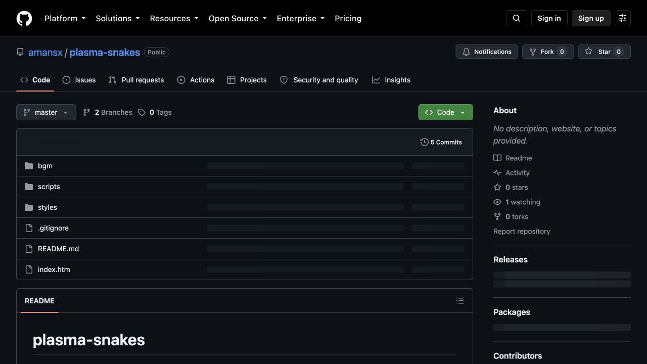Expand the Open Source menu
The width and height of the screenshot is (647, 364).
[x=238, y=18]
